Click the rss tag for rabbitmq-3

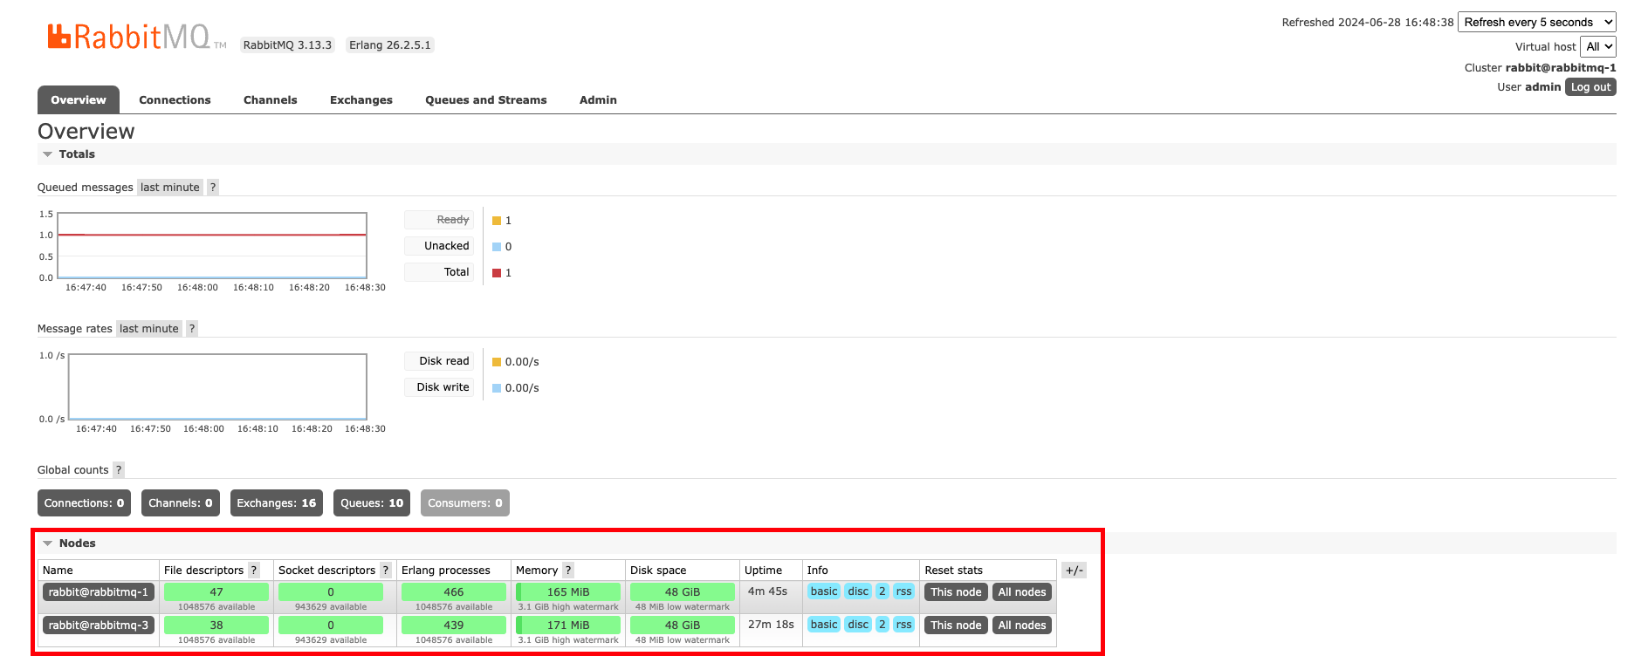click(903, 625)
